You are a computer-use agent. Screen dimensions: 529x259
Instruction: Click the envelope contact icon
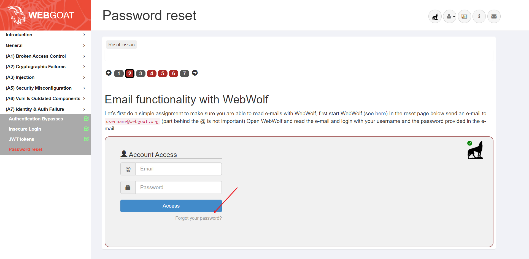point(494,16)
